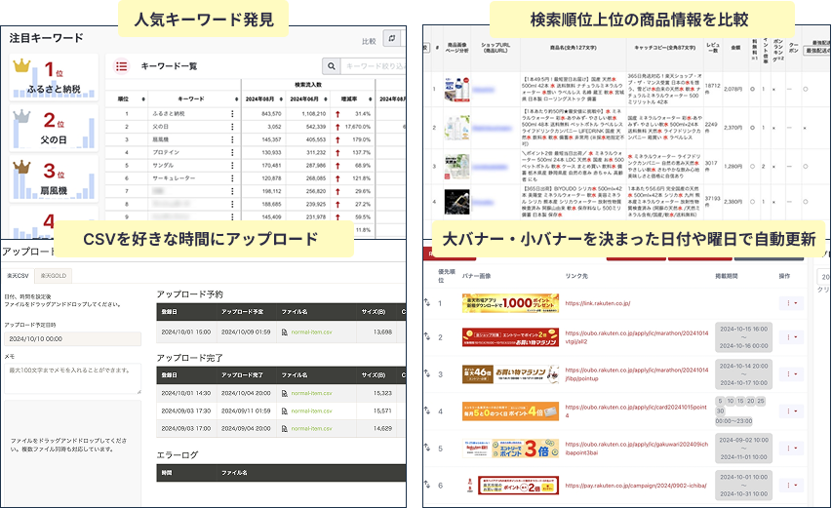Click the reorder arrows for priority 4 banner
The image size is (832, 508).
(427, 410)
